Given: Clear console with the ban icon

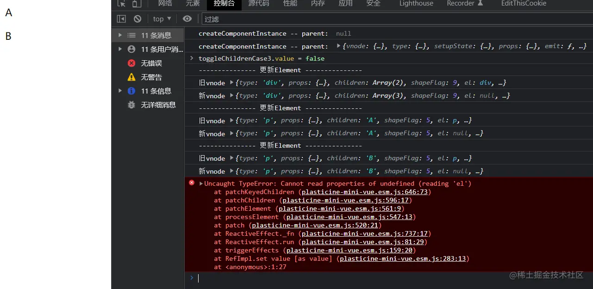Looking at the screenshot, I should [137, 19].
